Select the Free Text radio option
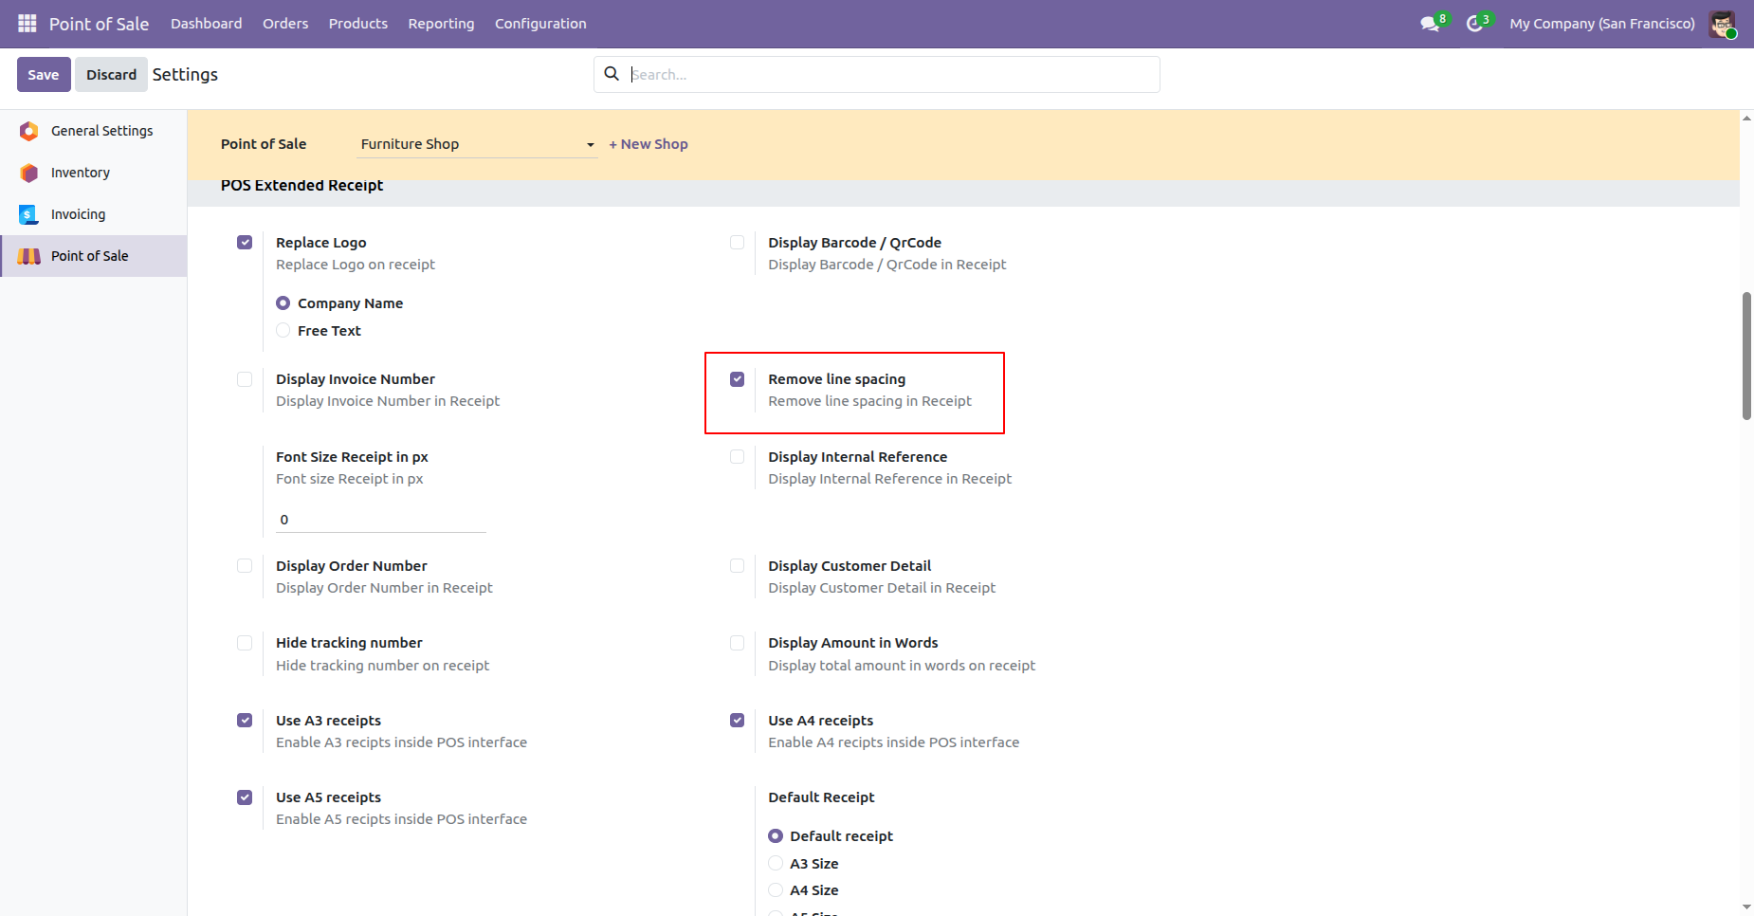 [283, 331]
